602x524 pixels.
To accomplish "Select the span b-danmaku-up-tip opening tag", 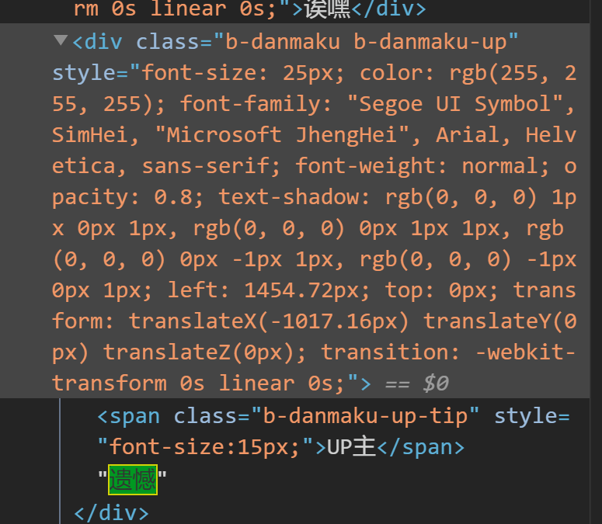I will (333, 432).
